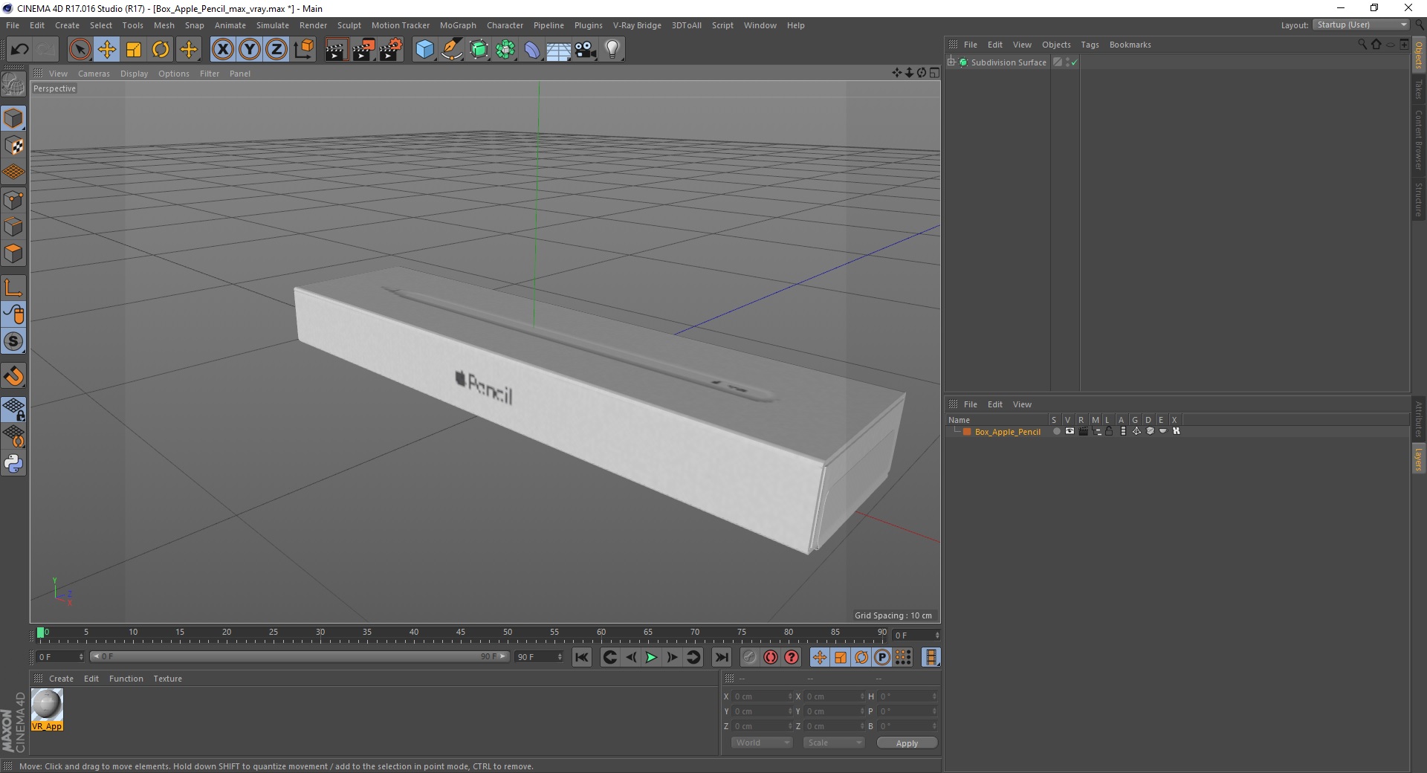The width and height of the screenshot is (1427, 773).
Task: Switch to Edges mode
Action: pos(13,227)
